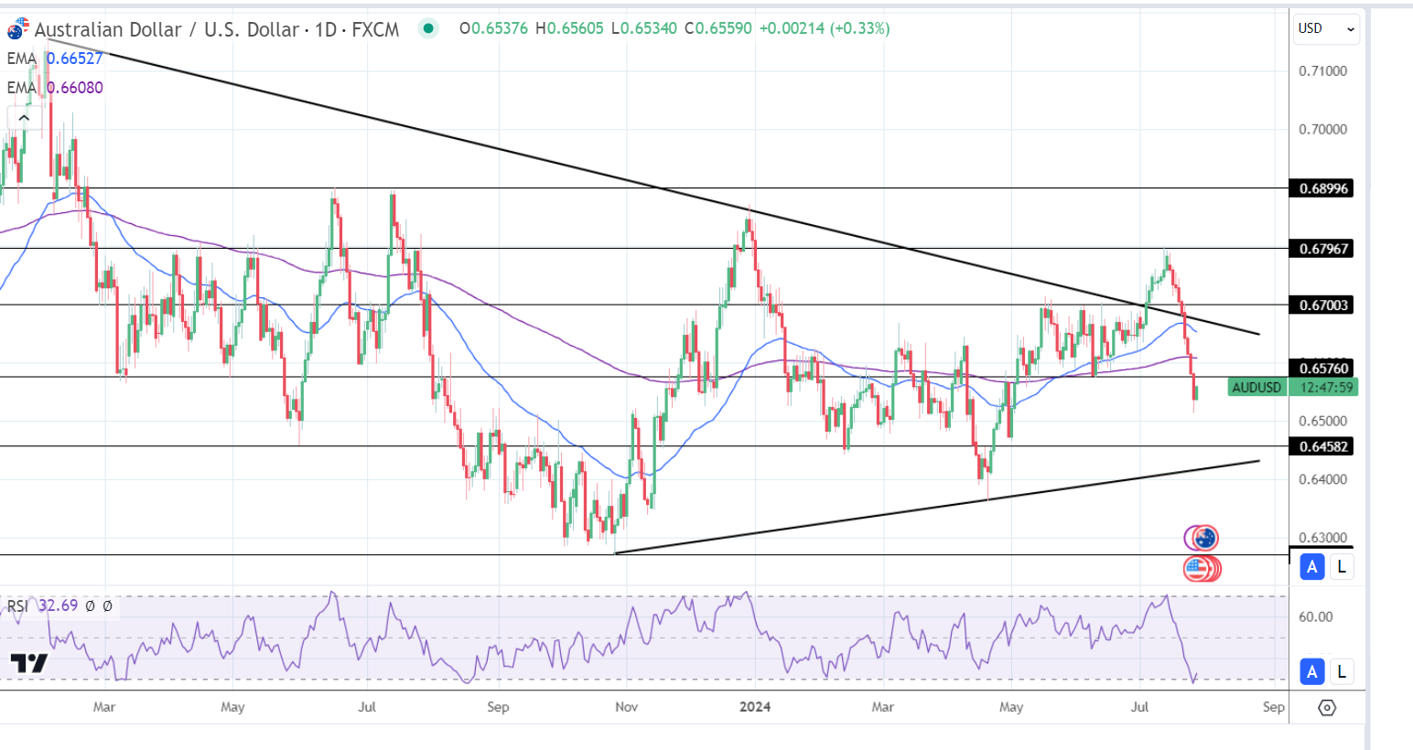
Task: Click the Sep label at far right of time axis
Action: click(x=1273, y=707)
